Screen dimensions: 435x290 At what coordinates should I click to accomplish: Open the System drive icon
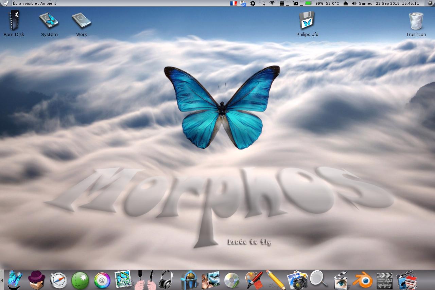(49, 20)
